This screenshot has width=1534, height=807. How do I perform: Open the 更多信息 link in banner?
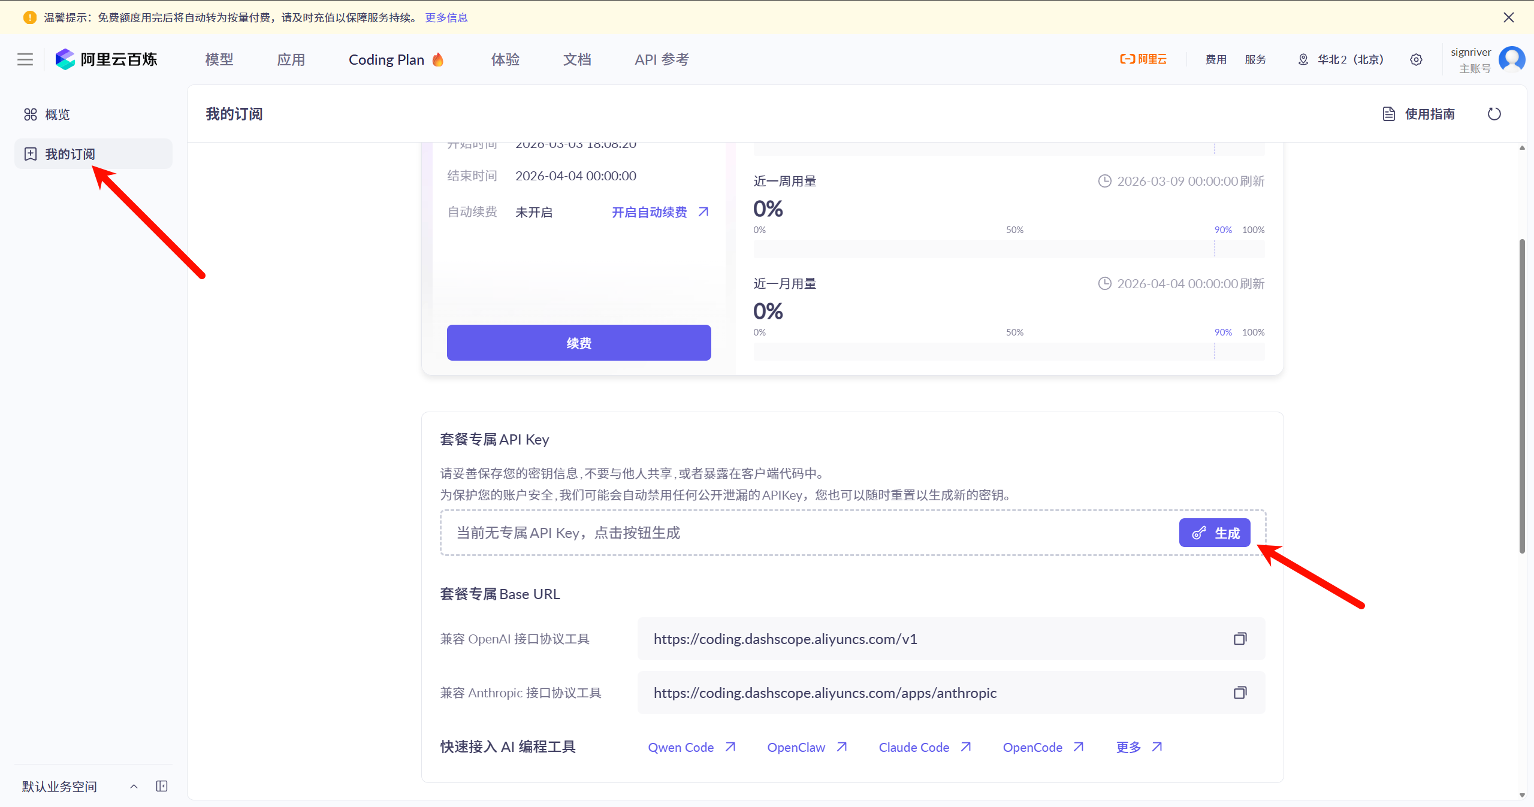tap(446, 17)
